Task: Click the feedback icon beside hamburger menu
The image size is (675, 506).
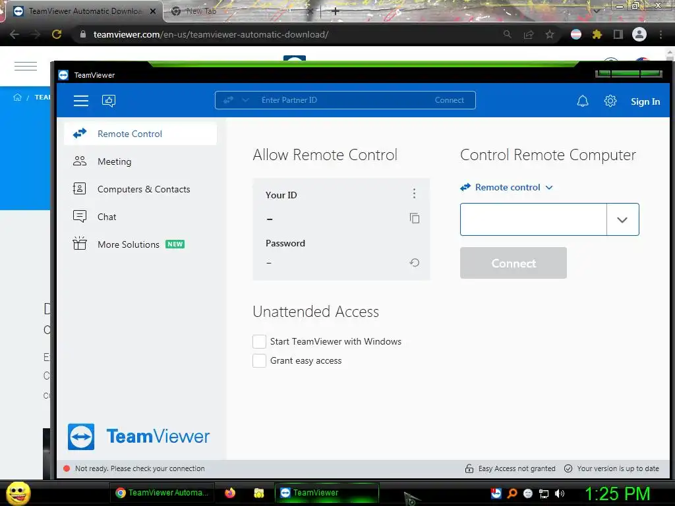Action: 109,101
